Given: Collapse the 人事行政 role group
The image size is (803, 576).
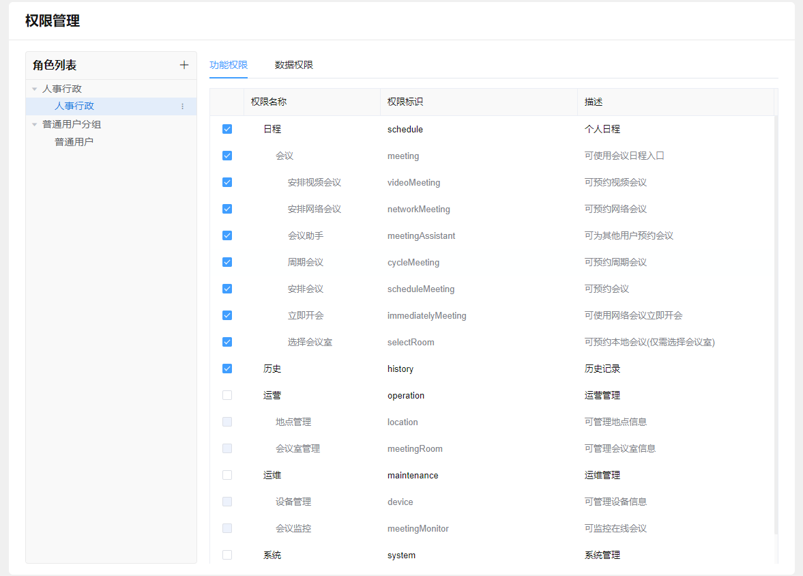Looking at the screenshot, I should (x=35, y=89).
